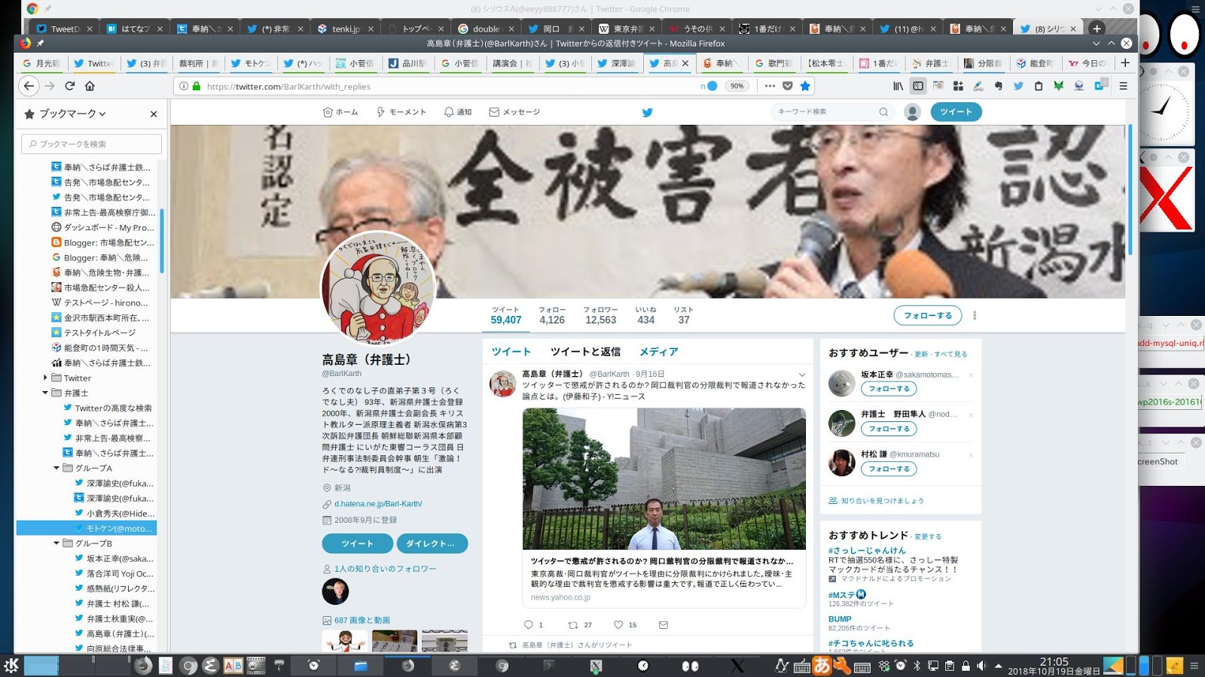The height and width of the screenshot is (677, 1205).
Task: Click the blue bookmark star in URL bar
Action: pyautogui.click(x=805, y=86)
